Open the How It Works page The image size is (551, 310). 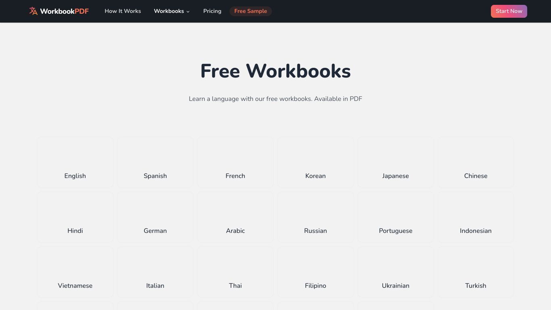coord(123,11)
